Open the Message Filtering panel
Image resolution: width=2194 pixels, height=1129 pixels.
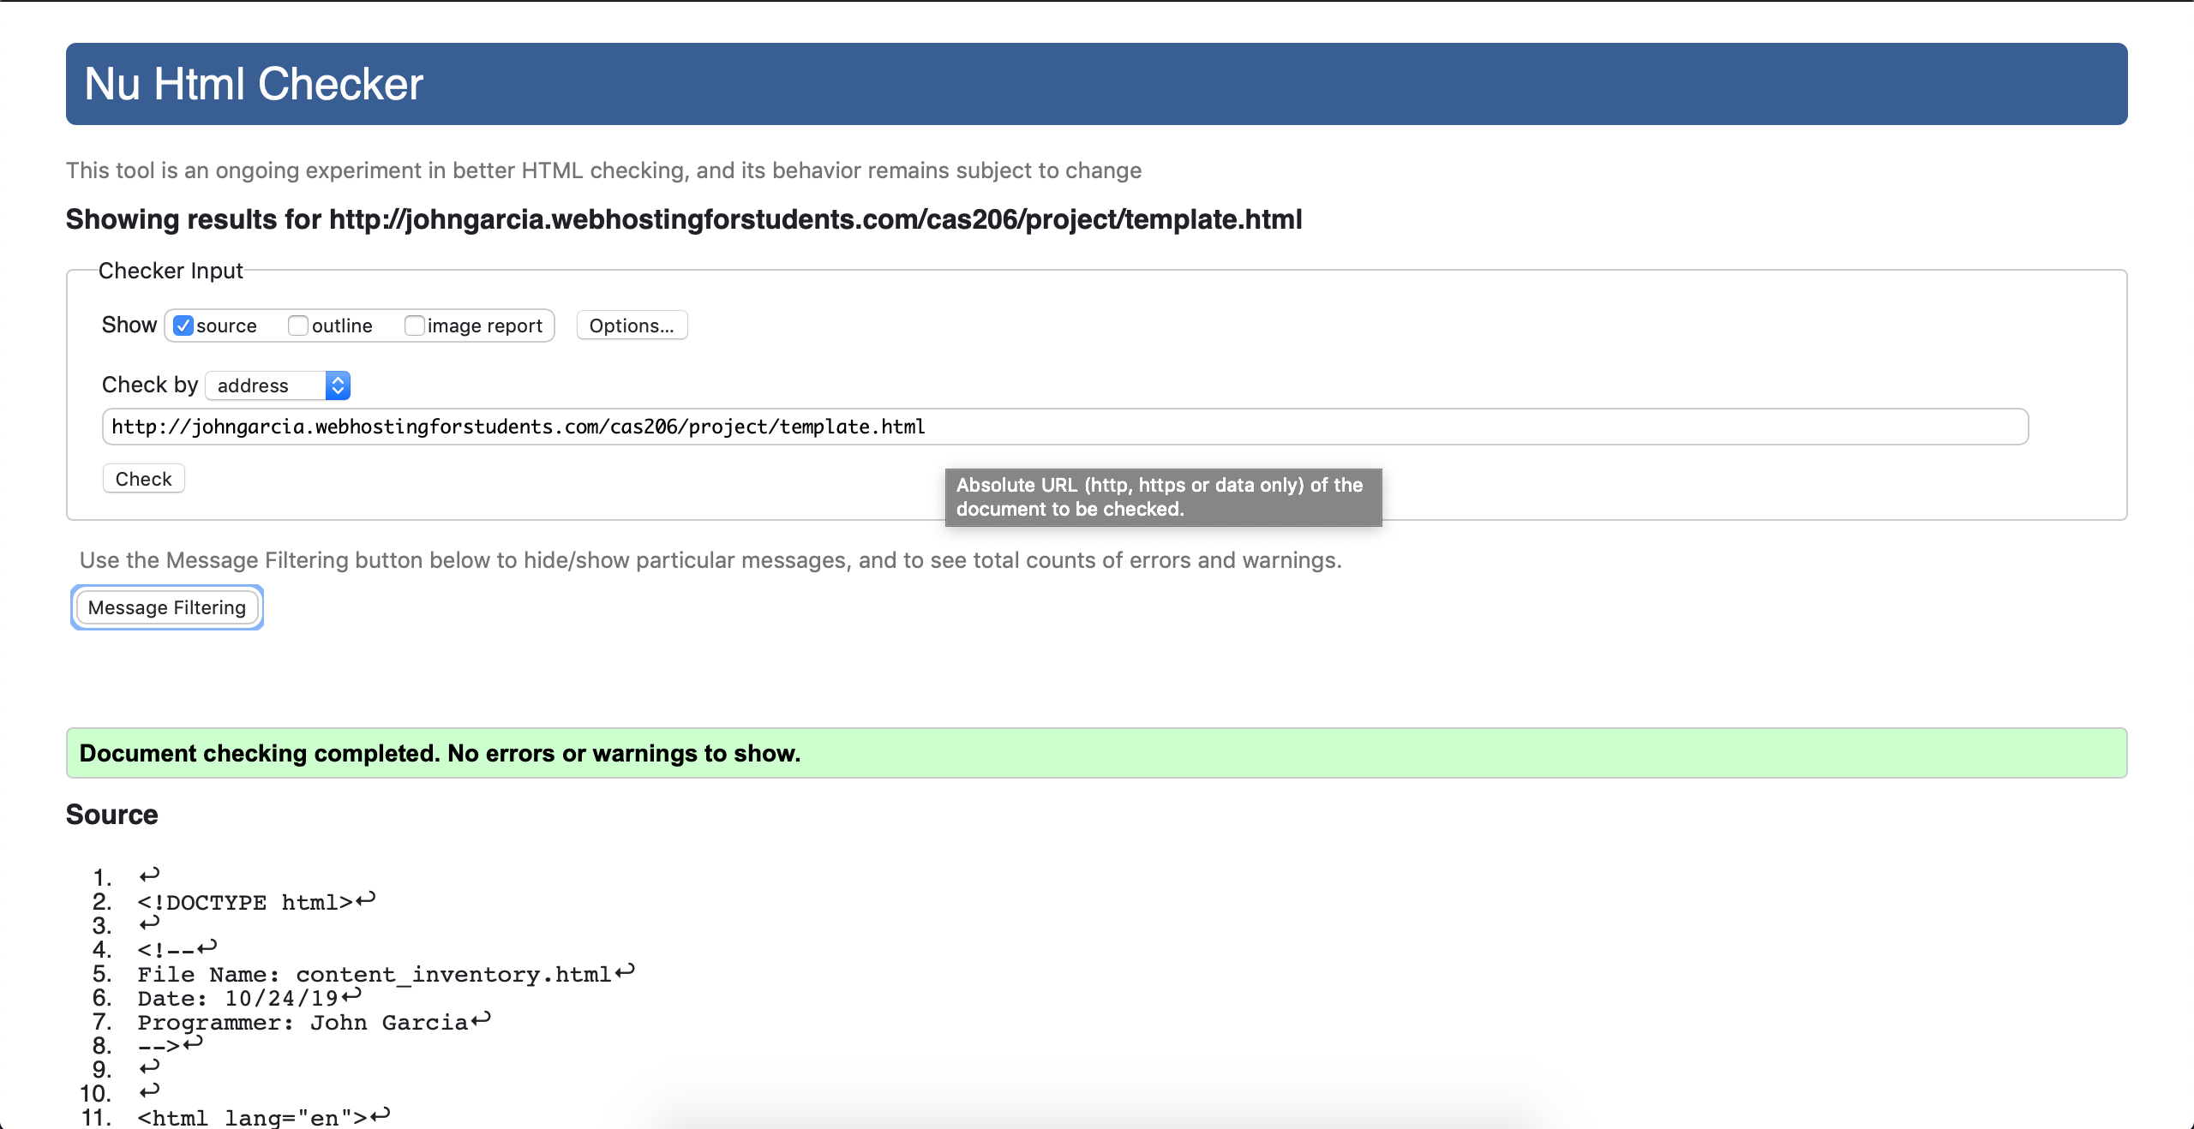coord(167,607)
